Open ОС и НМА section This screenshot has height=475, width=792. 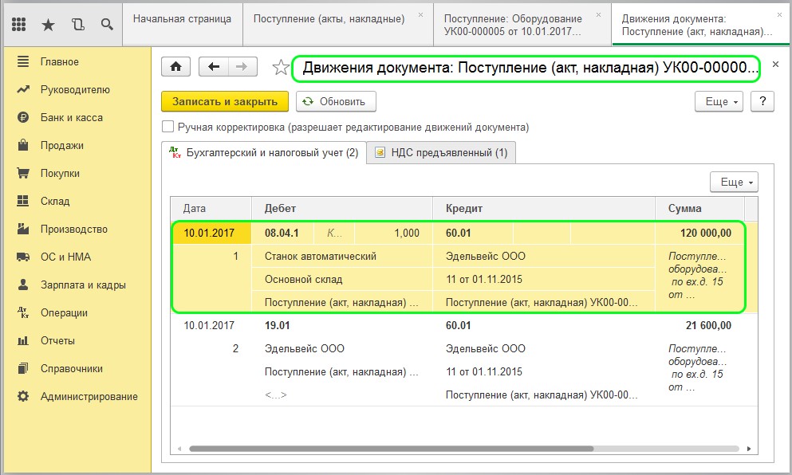coord(65,257)
